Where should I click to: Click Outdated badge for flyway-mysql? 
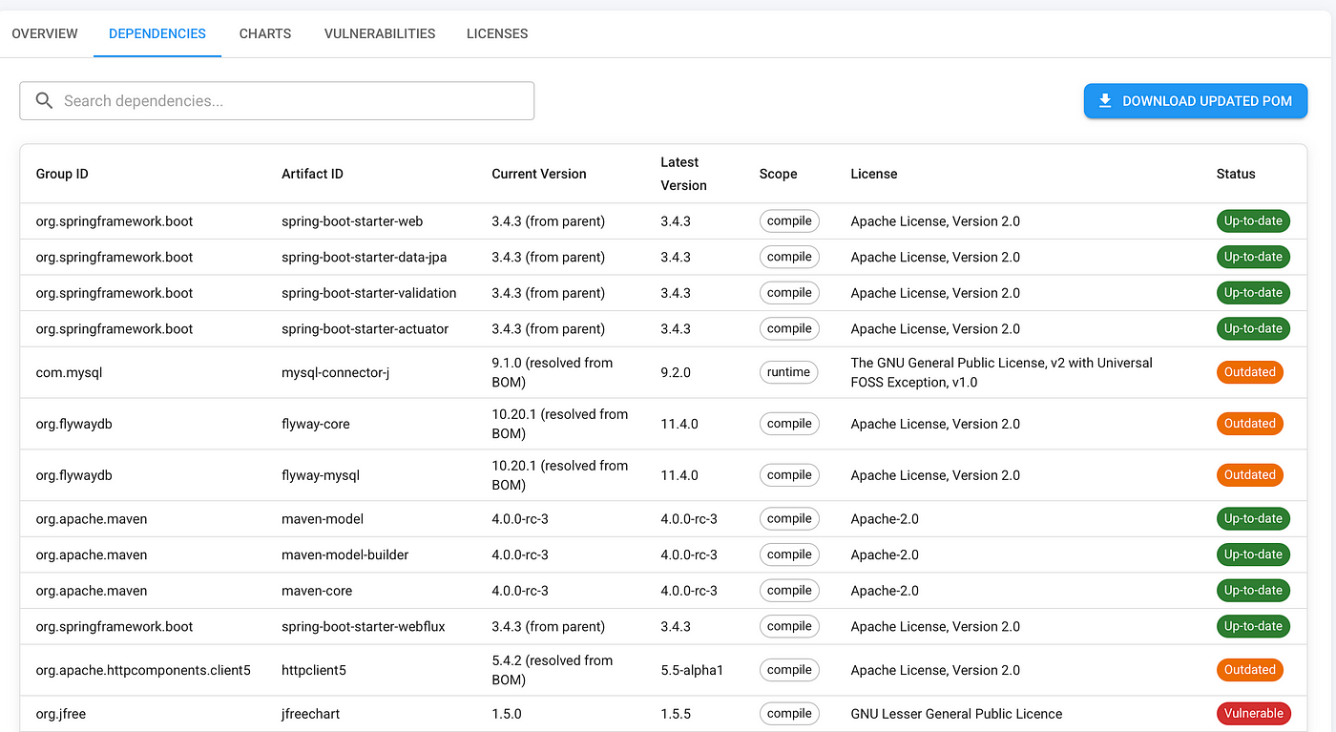[1250, 475]
